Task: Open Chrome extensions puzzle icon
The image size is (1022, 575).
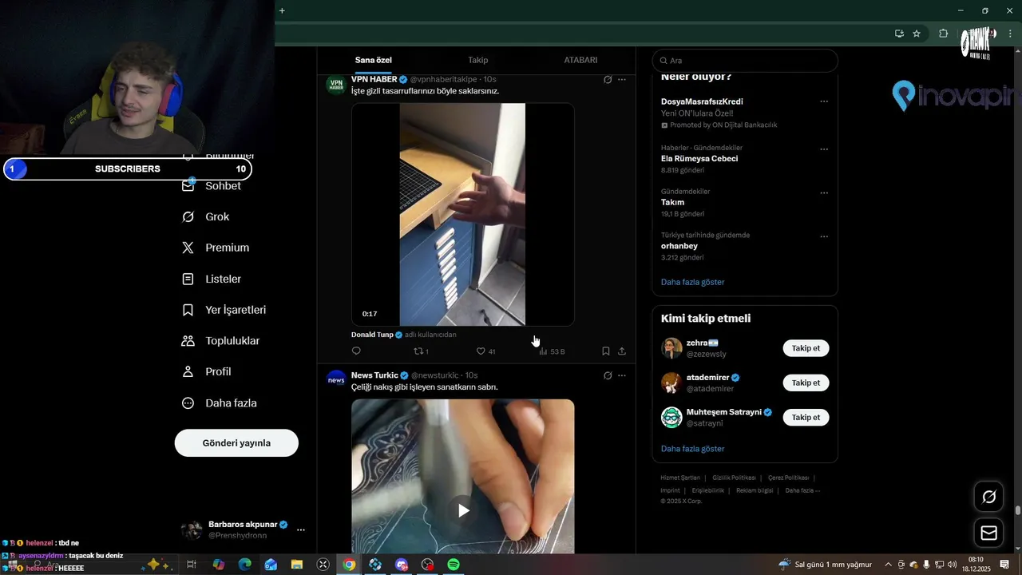Action: pos(943,34)
